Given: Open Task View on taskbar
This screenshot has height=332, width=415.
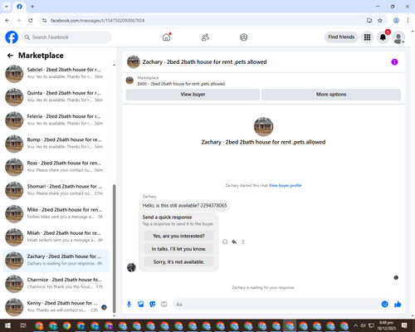Looking at the screenshot, I should coord(23,325).
